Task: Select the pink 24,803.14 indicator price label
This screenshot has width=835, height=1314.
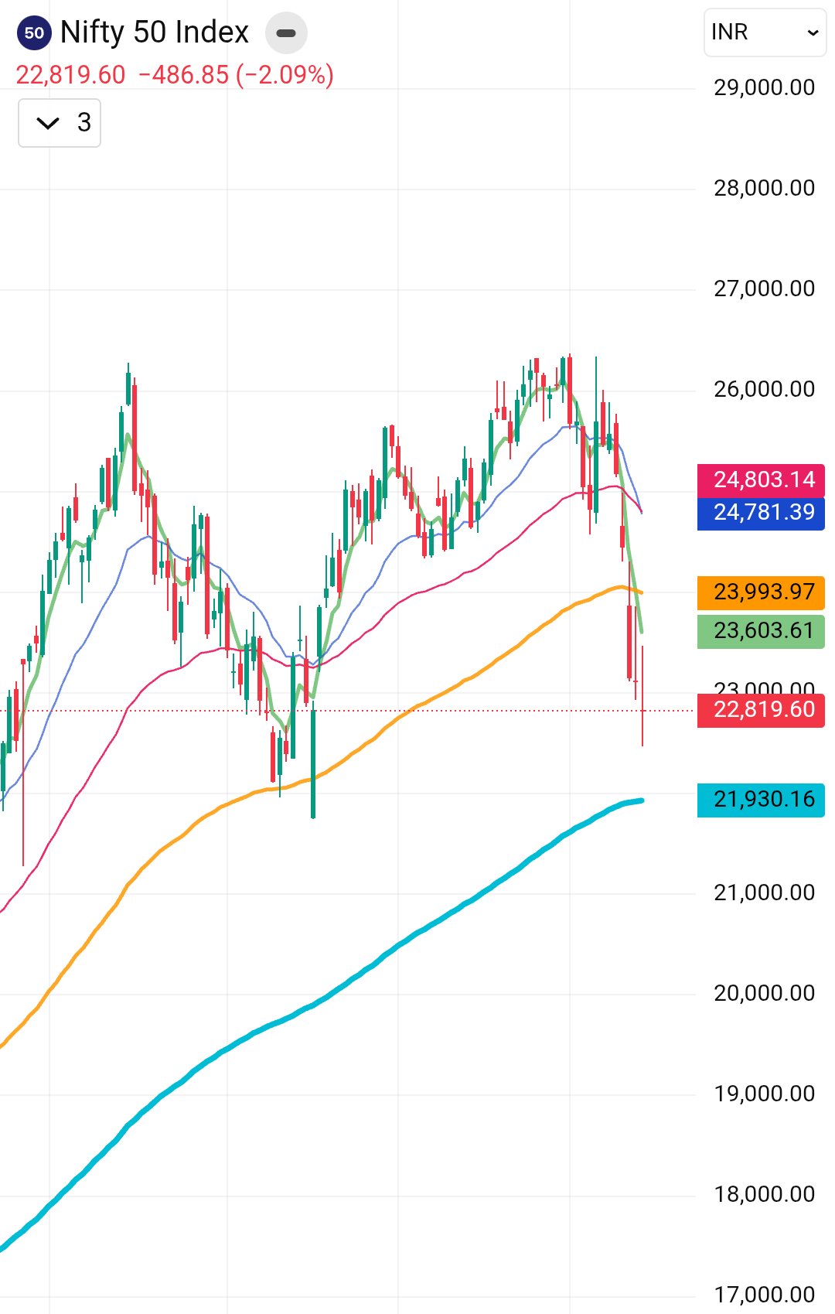Action: click(x=762, y=480)
